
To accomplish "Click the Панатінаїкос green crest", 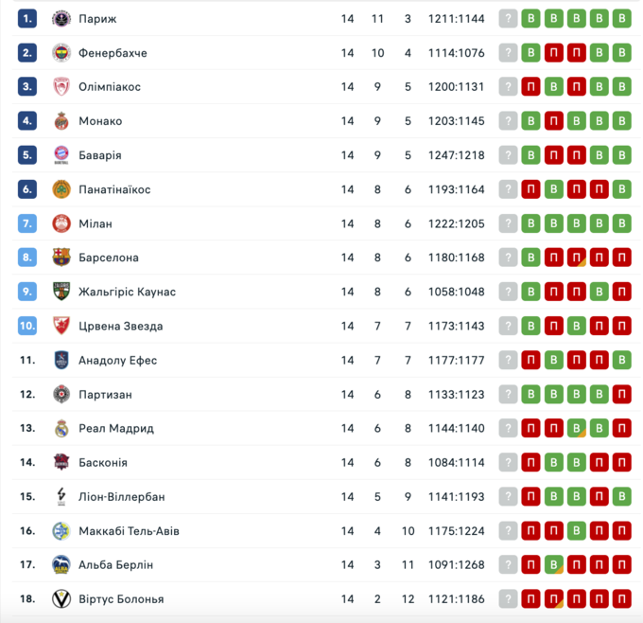I will point(61,189).
